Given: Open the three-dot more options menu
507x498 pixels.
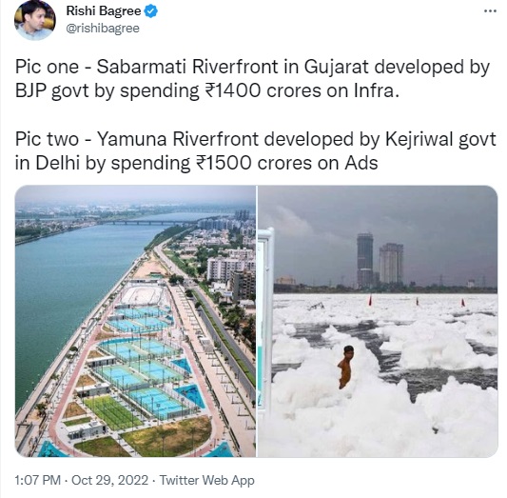Looking at the screenshot, I should (x=490, y=11).
